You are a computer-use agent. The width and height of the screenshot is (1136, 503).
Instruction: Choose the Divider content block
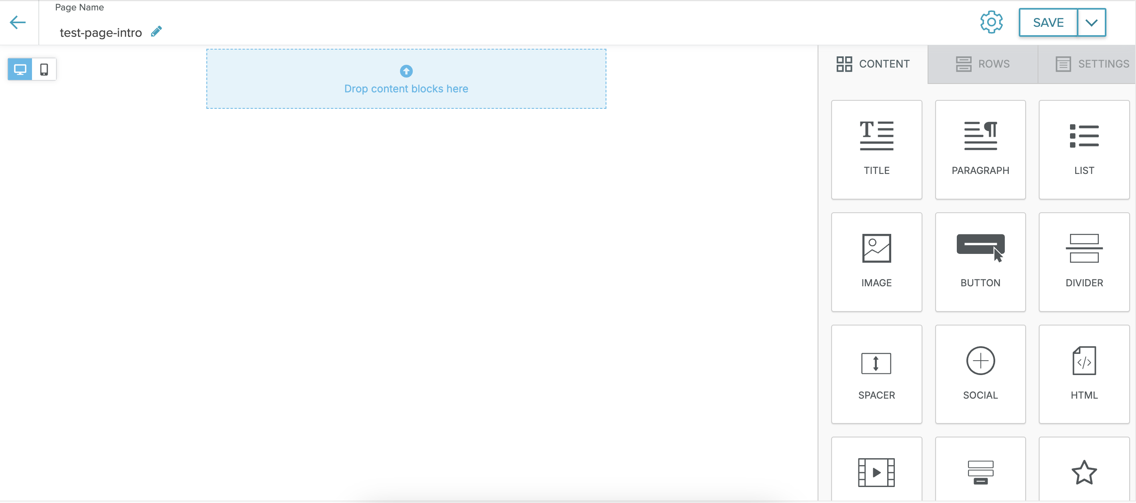pos(1084,262)
